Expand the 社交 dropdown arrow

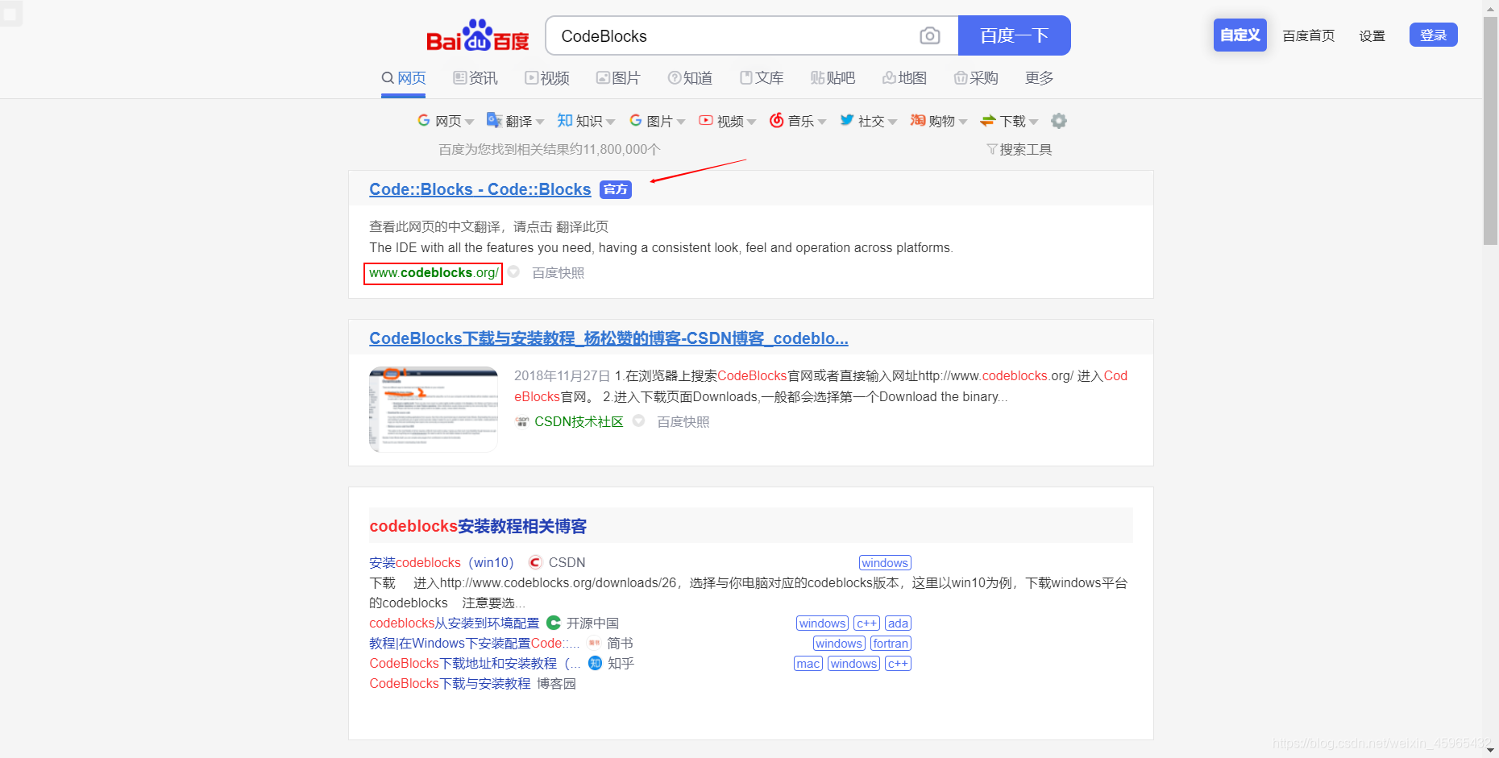892,122
